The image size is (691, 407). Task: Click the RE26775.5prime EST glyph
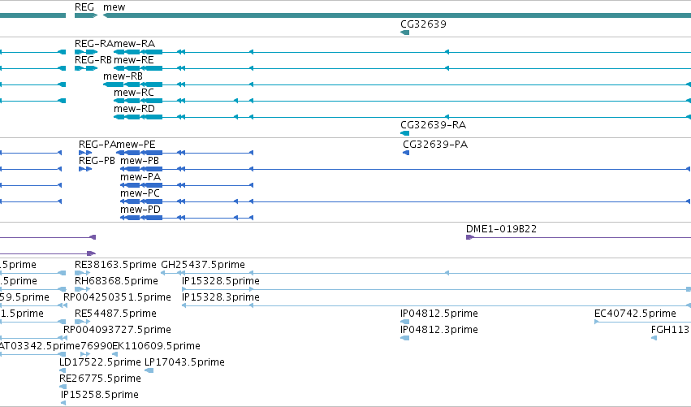63,387
